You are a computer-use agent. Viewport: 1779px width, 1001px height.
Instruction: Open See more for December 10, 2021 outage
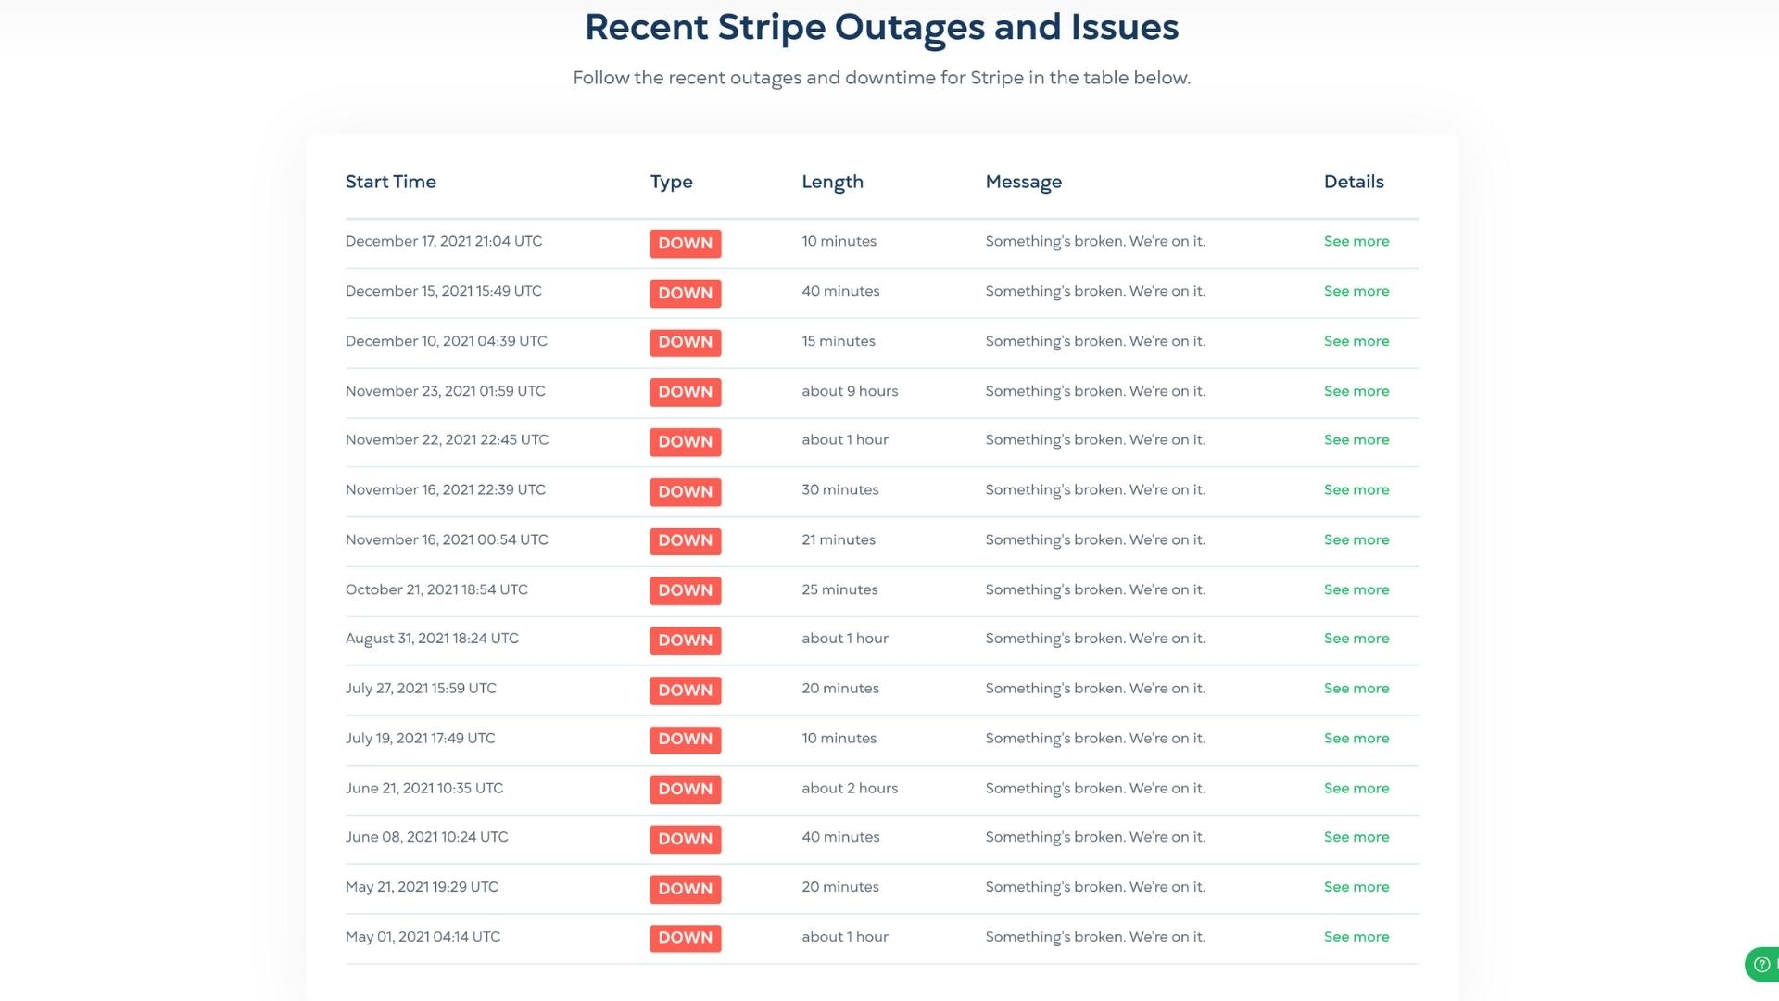pyautogui.click(x=1356, y=341)
